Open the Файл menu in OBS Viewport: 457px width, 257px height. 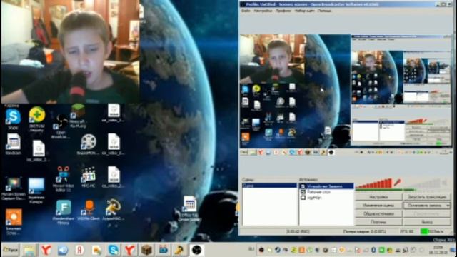tap(246, 11)
